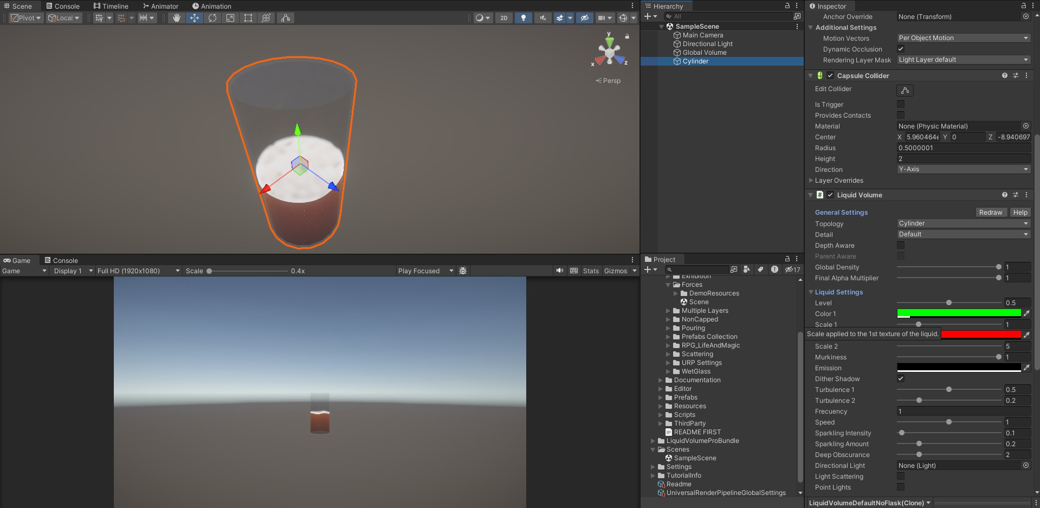This screenshot has height=508, width=1040.
Task: Open the Edit Collider button in Capsule Collider
Action: click(904, 91)
